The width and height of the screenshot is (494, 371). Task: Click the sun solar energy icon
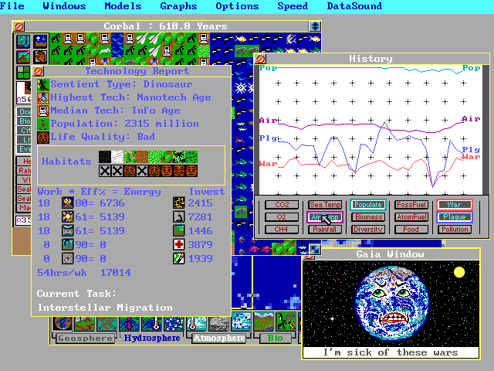point(68,216)
